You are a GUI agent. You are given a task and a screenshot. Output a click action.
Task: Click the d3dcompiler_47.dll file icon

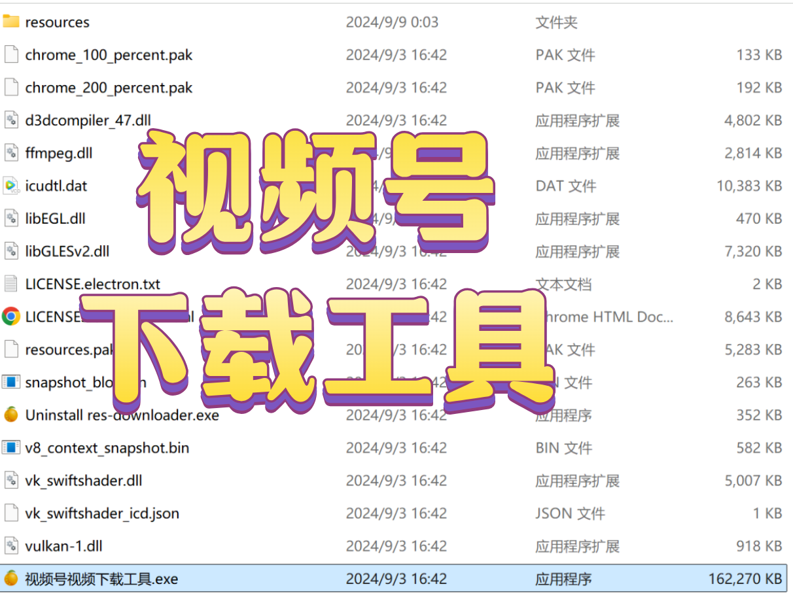(11, 120)
